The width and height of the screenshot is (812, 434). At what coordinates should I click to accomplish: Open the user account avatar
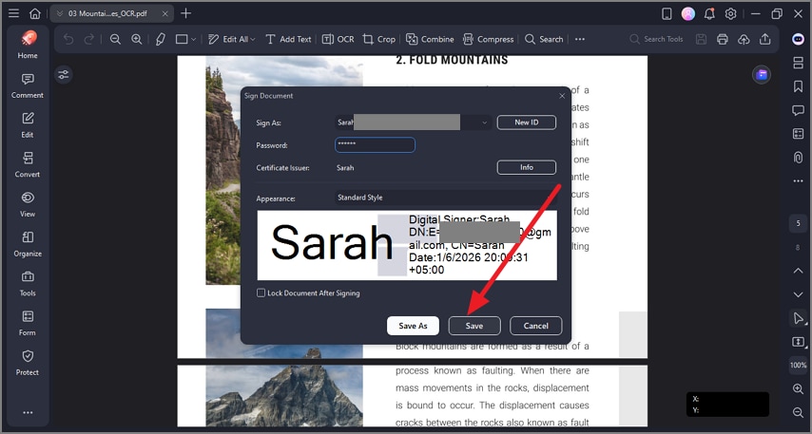pos(688,14)
